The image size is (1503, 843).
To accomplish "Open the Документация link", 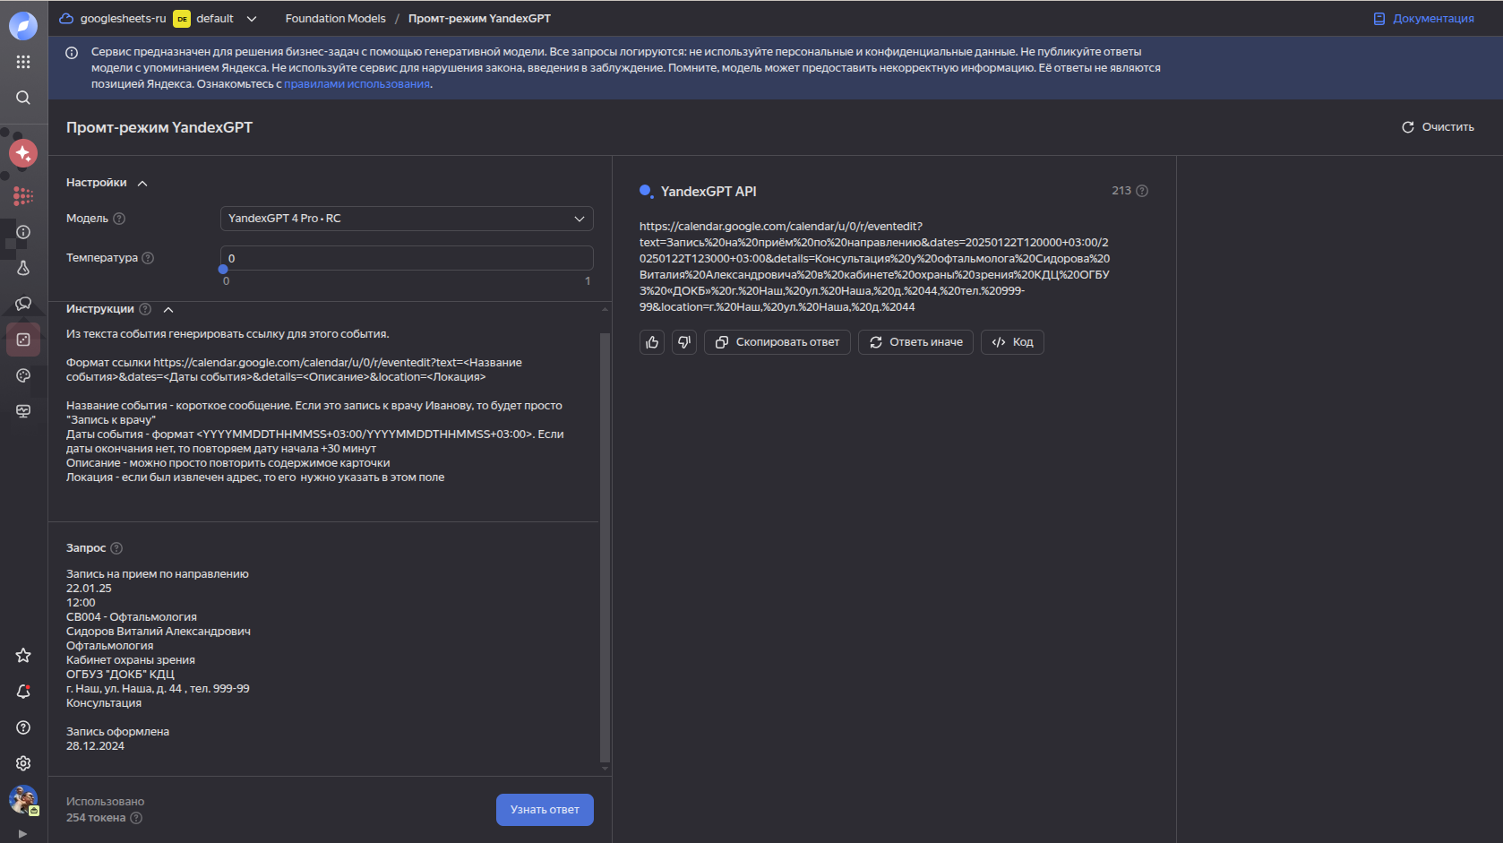I will pyautogui.click(x=1424, y=19).
